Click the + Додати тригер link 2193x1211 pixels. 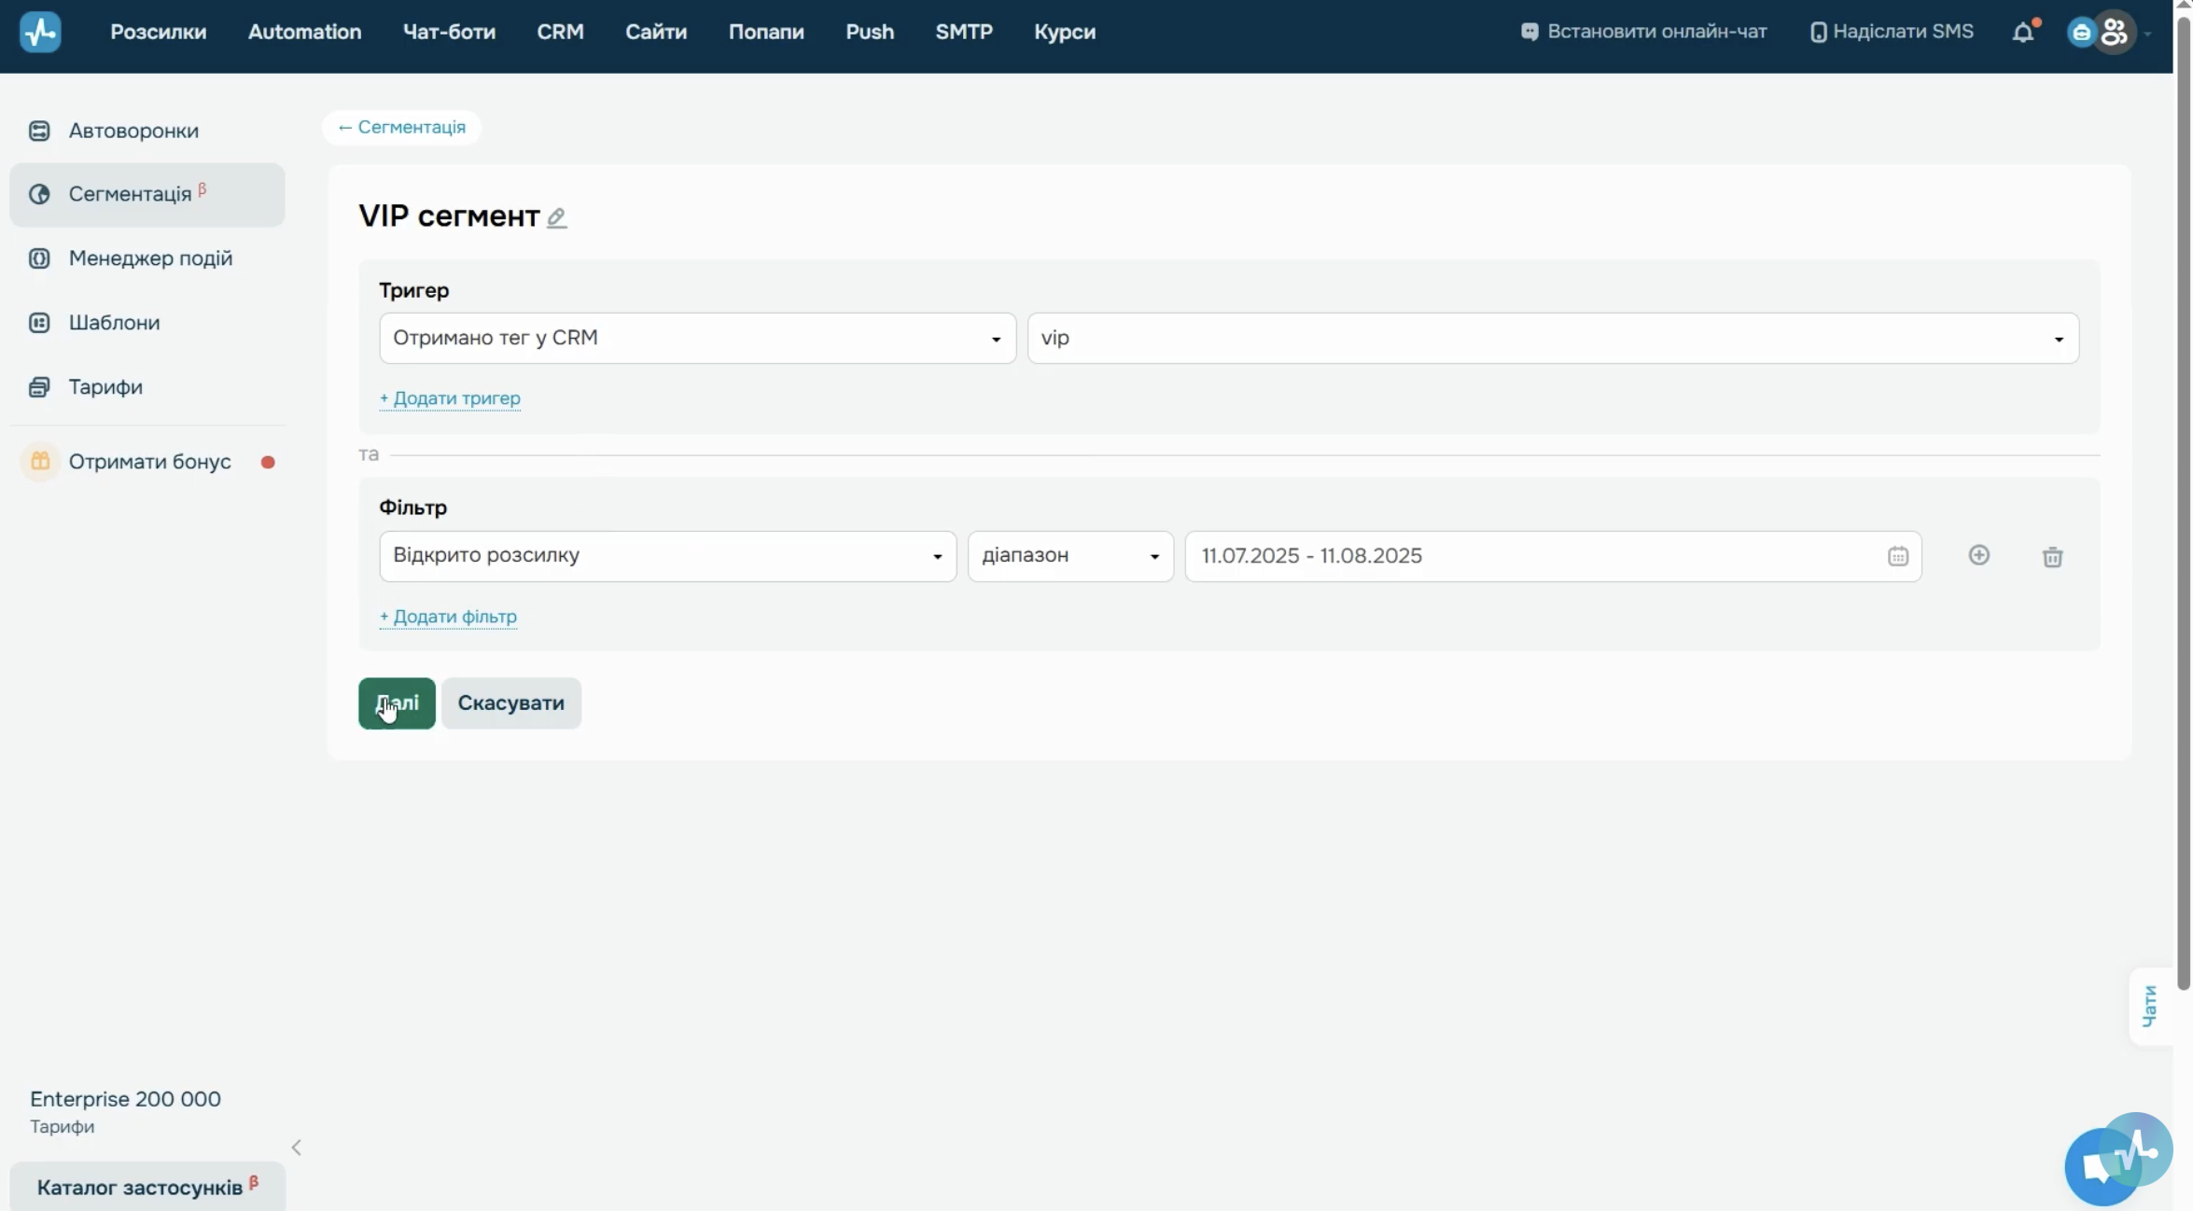tap(450, 398)
